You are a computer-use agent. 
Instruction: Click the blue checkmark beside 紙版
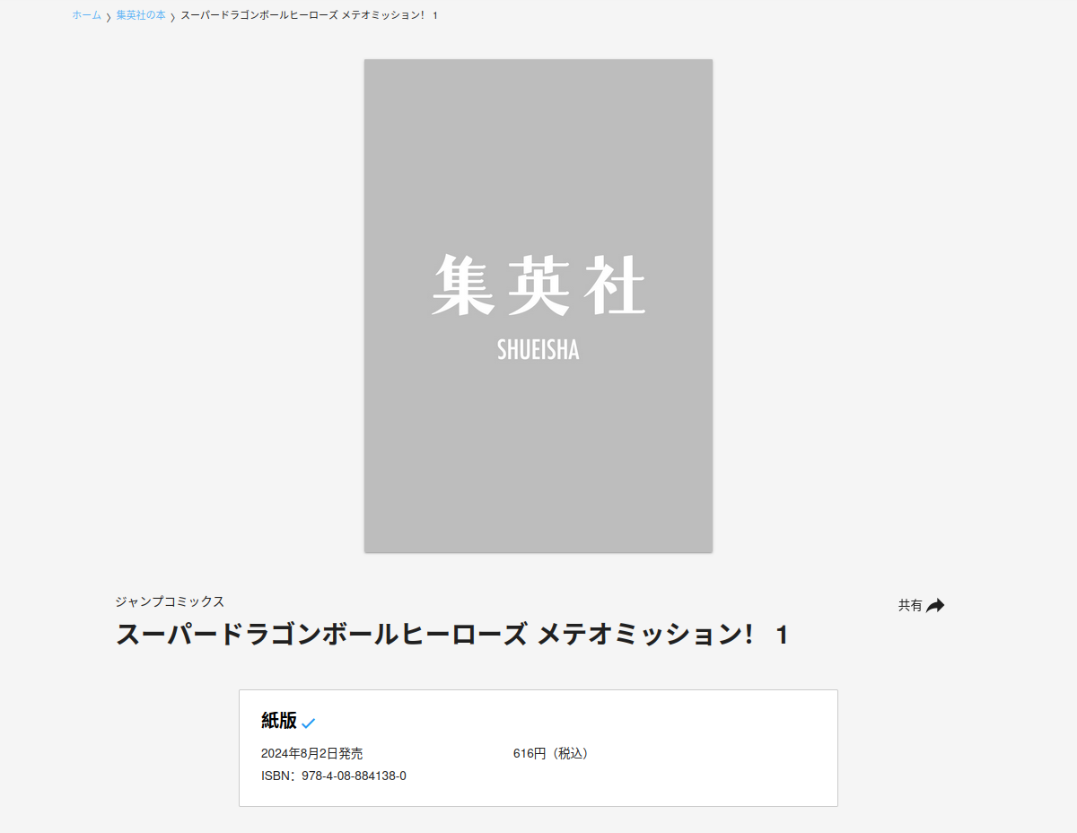click(309, 723)
